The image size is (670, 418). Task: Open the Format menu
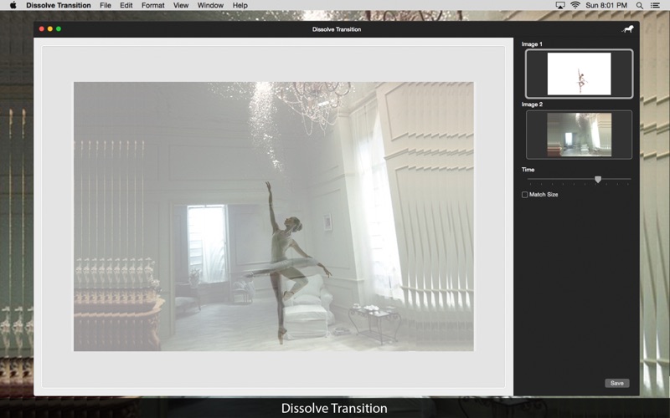point(153,5)
